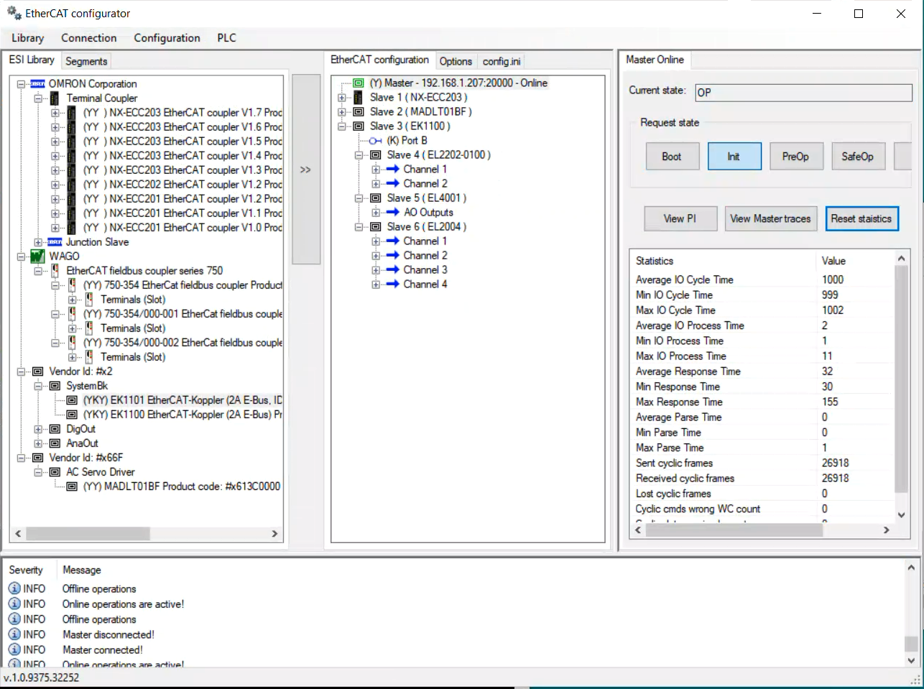Click the blue arrow icon beside AO Outputs
924x689 pixels.
pyautogui.click(x=393, y=213)
